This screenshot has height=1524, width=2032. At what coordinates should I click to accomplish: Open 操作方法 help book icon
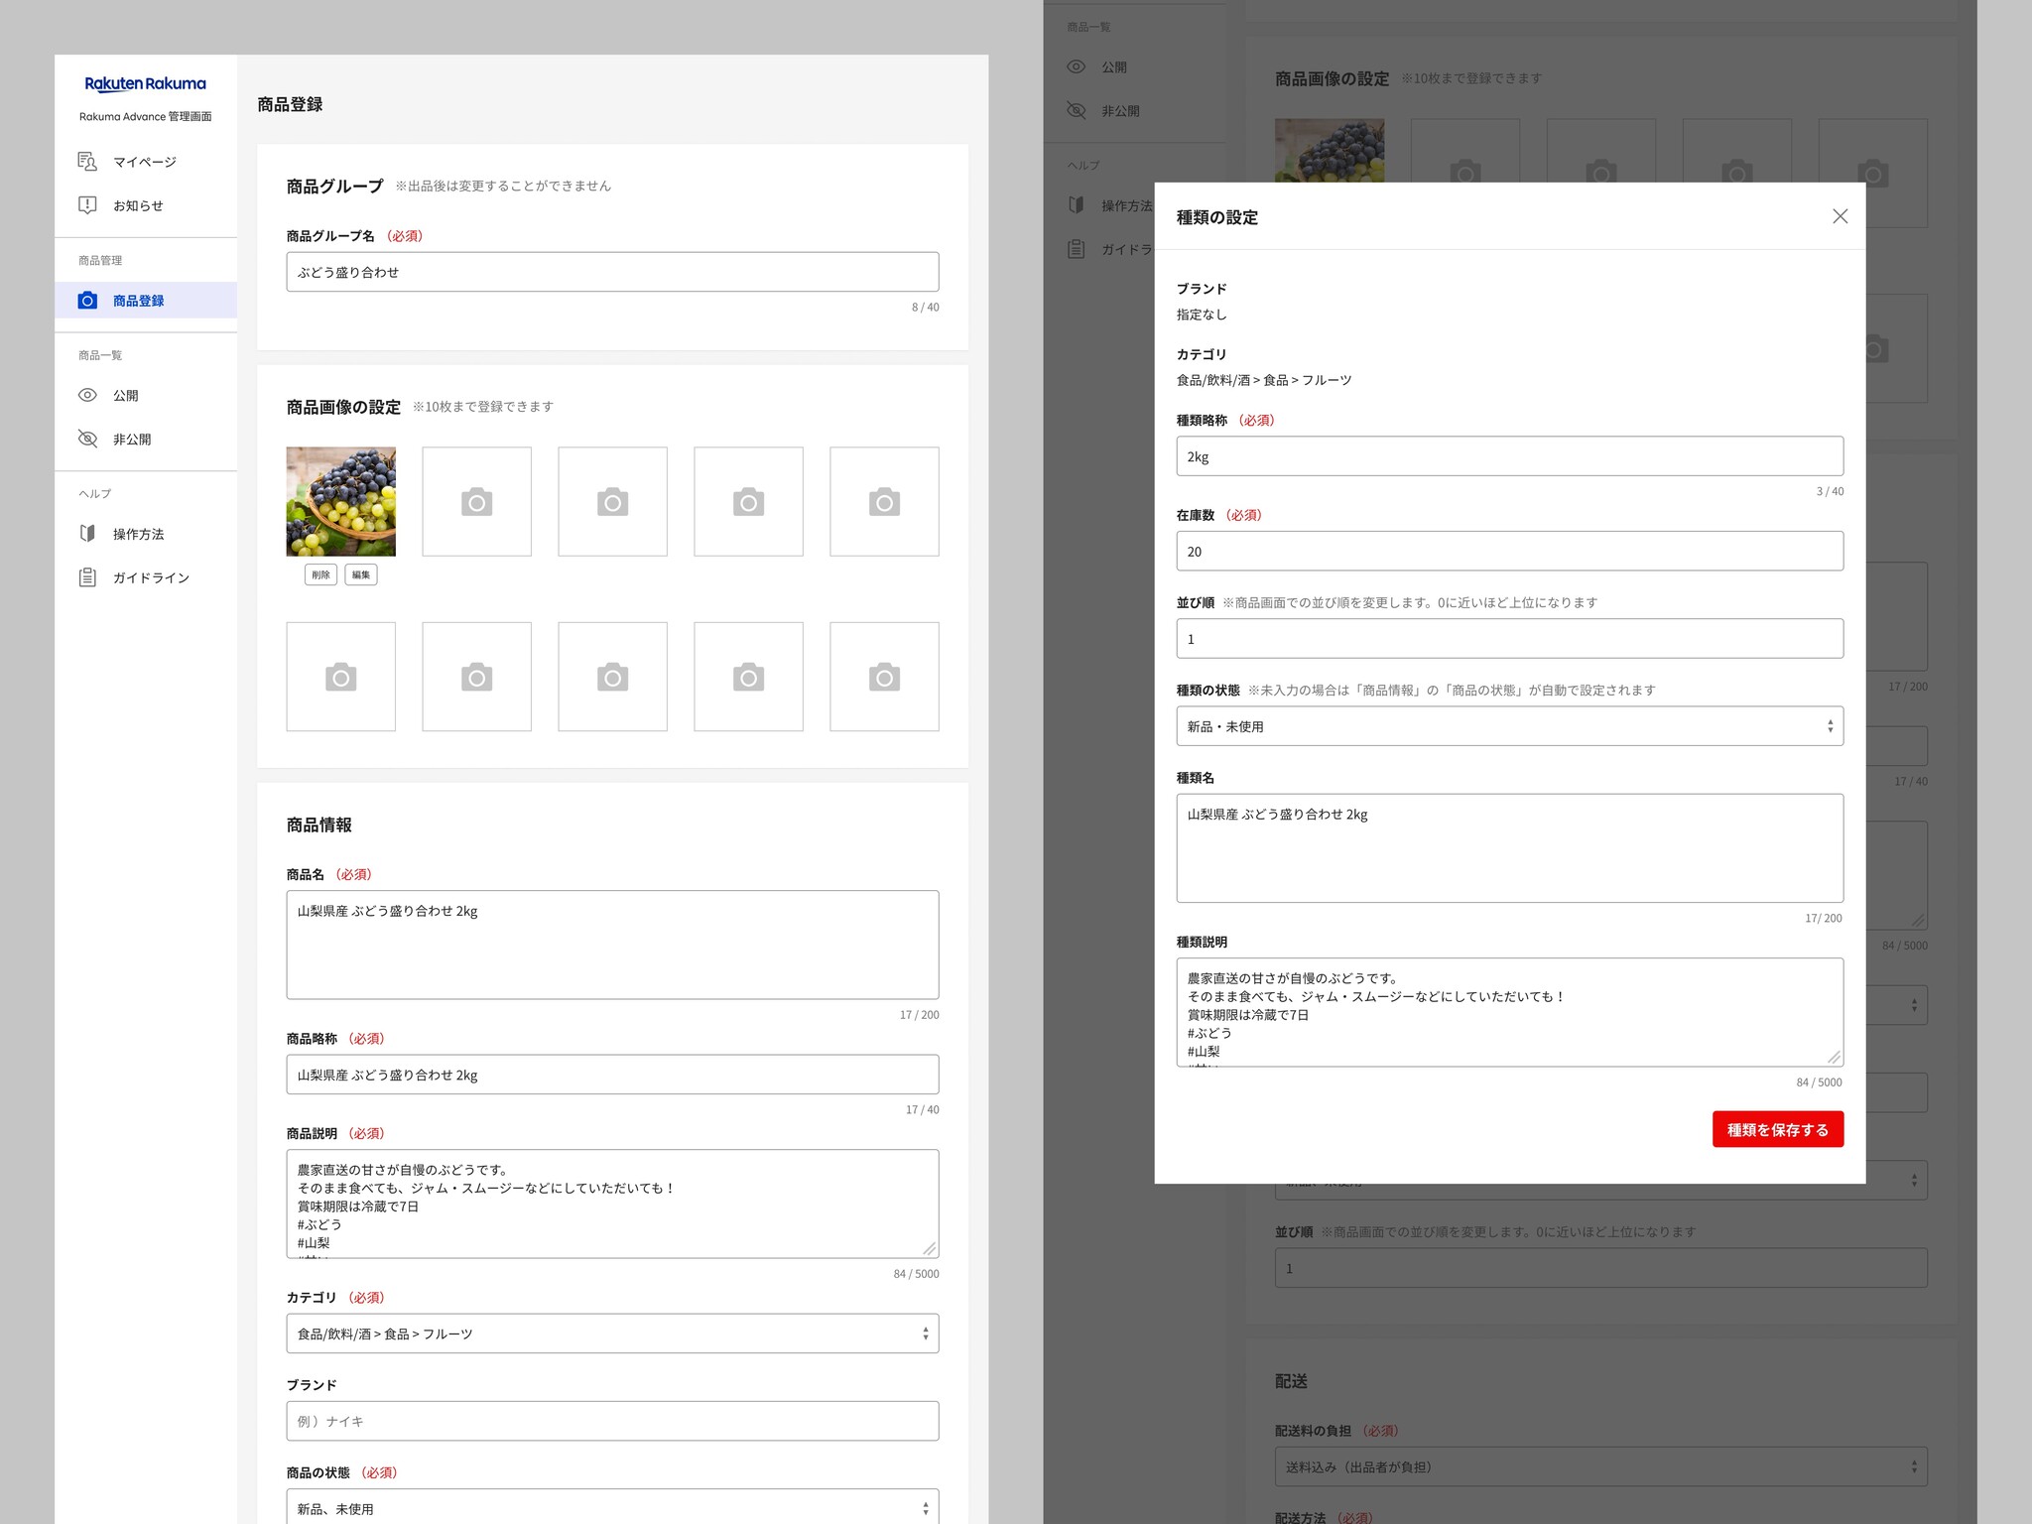click(87, 534)
